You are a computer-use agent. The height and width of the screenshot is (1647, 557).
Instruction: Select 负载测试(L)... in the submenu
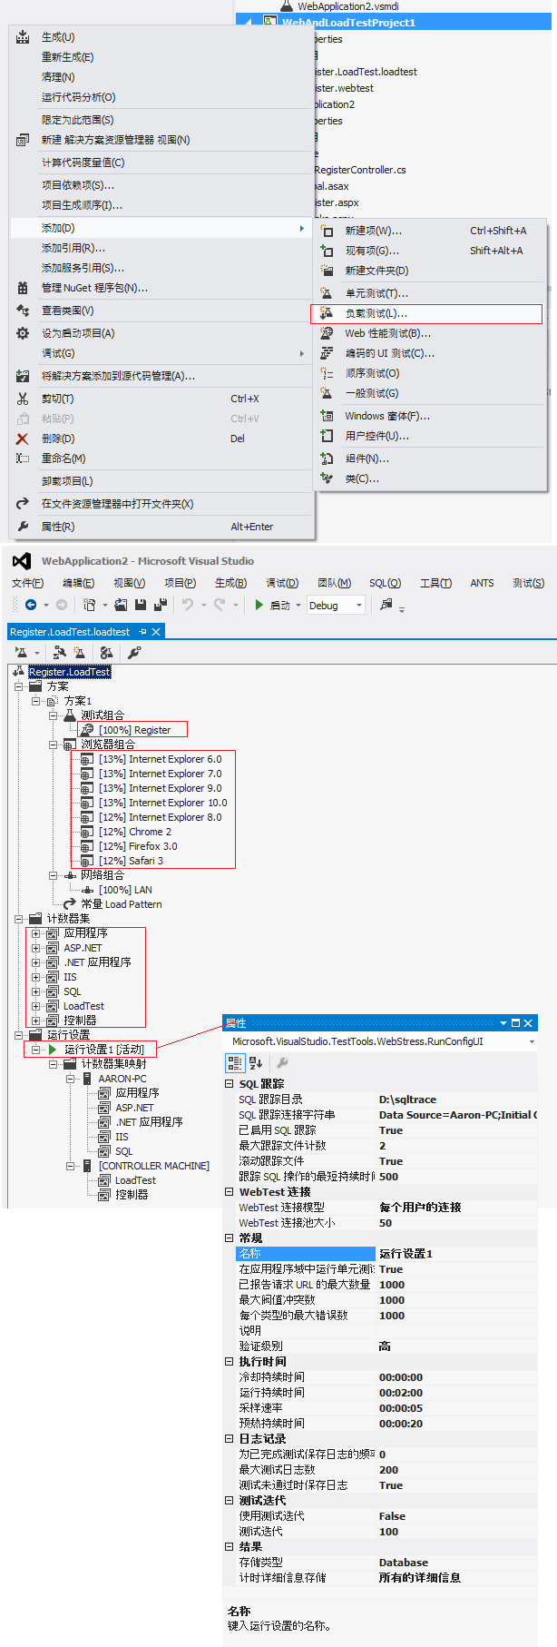426,313
